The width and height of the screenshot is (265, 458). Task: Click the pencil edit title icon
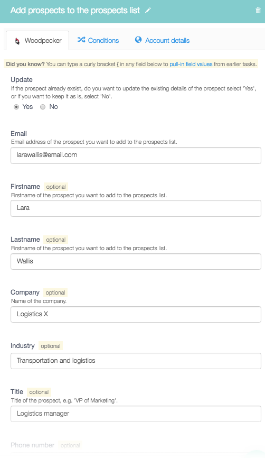point(148,11)
